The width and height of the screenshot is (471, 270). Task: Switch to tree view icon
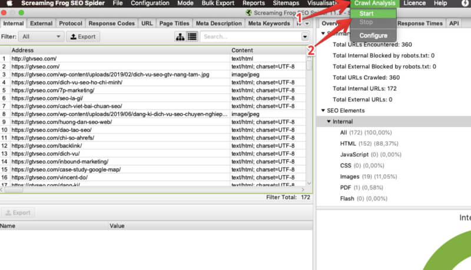(x=180, y=36)
